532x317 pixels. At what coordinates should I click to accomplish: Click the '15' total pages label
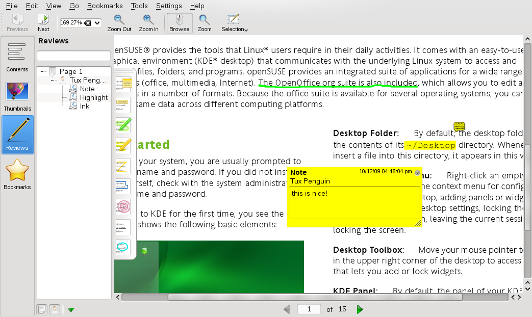coord(342,309)
